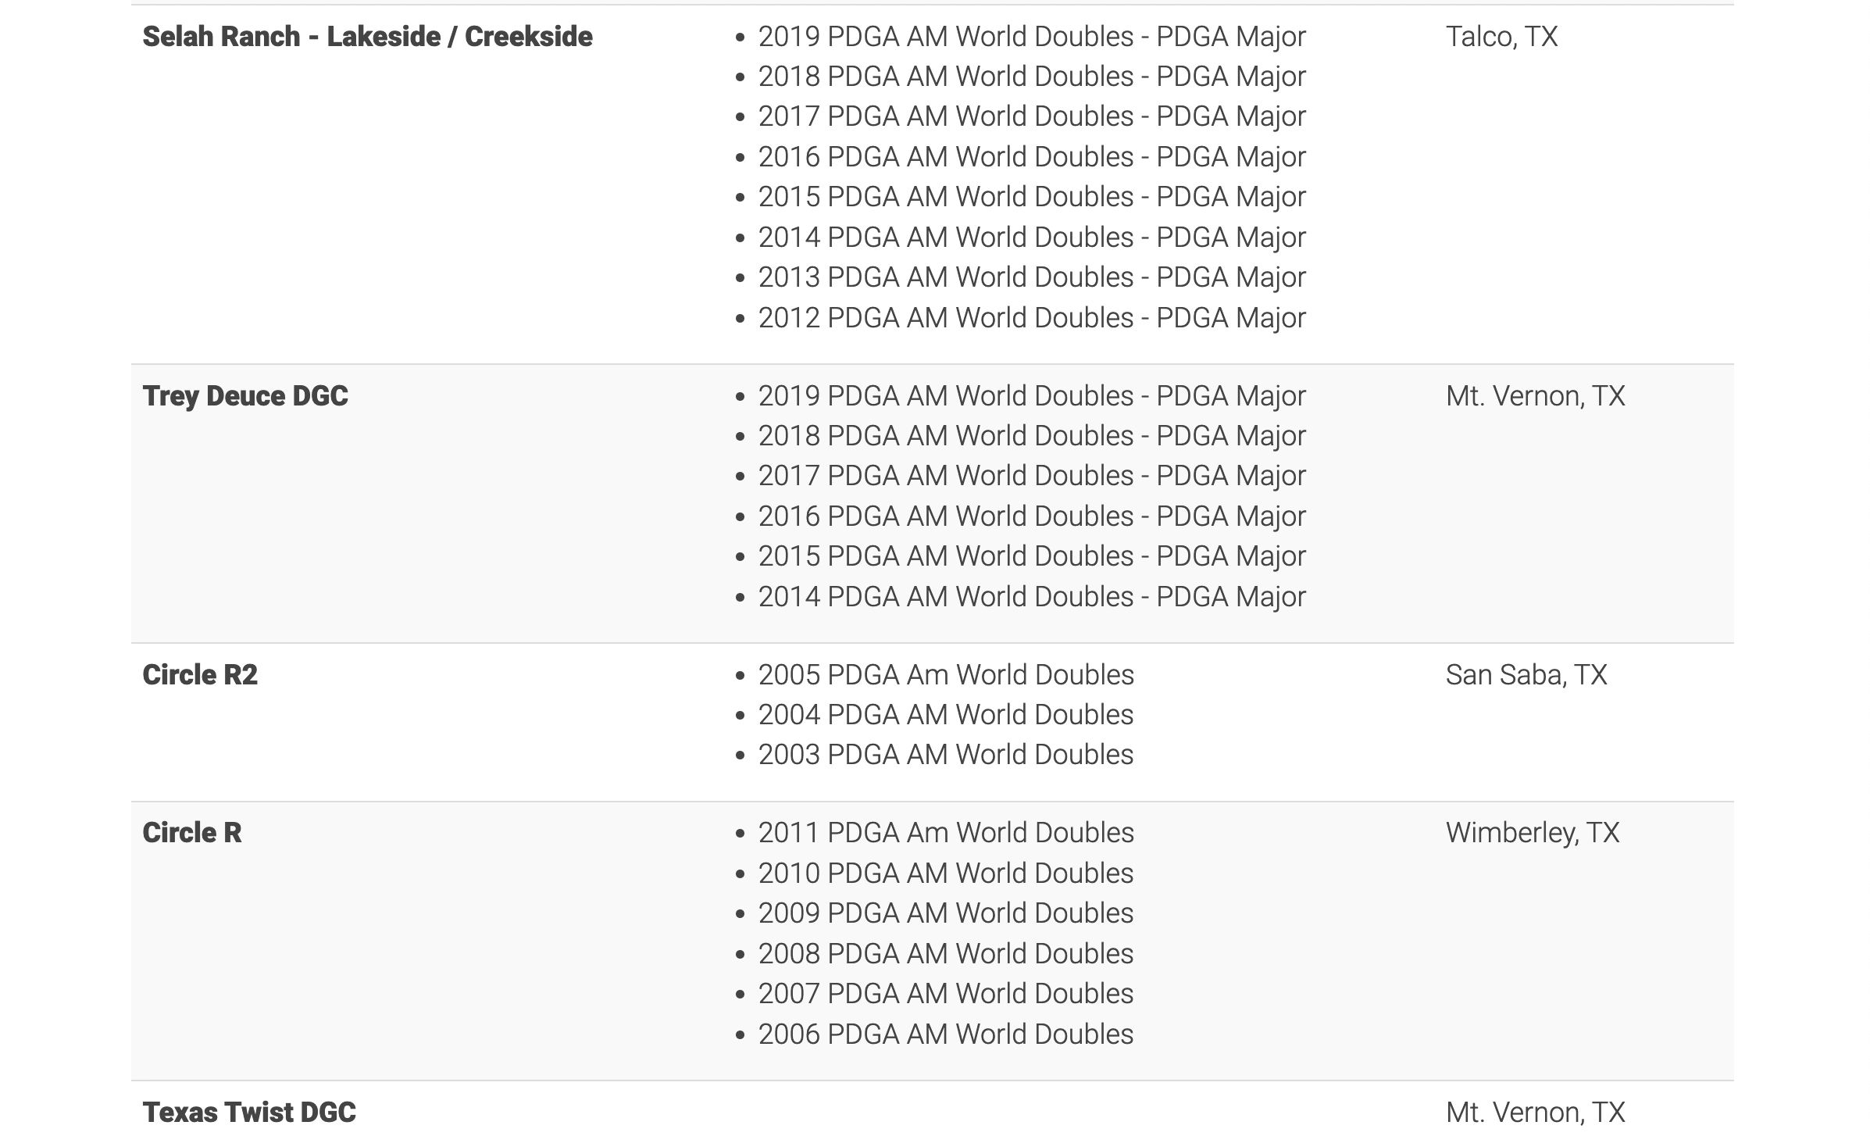View 2010 PDGA AM World Doubles
This screenshot has height=1136, width=1870.
point(945,873)
